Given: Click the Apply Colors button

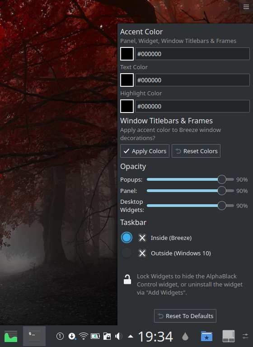Looking at the screenshot, I should (145, 151).
